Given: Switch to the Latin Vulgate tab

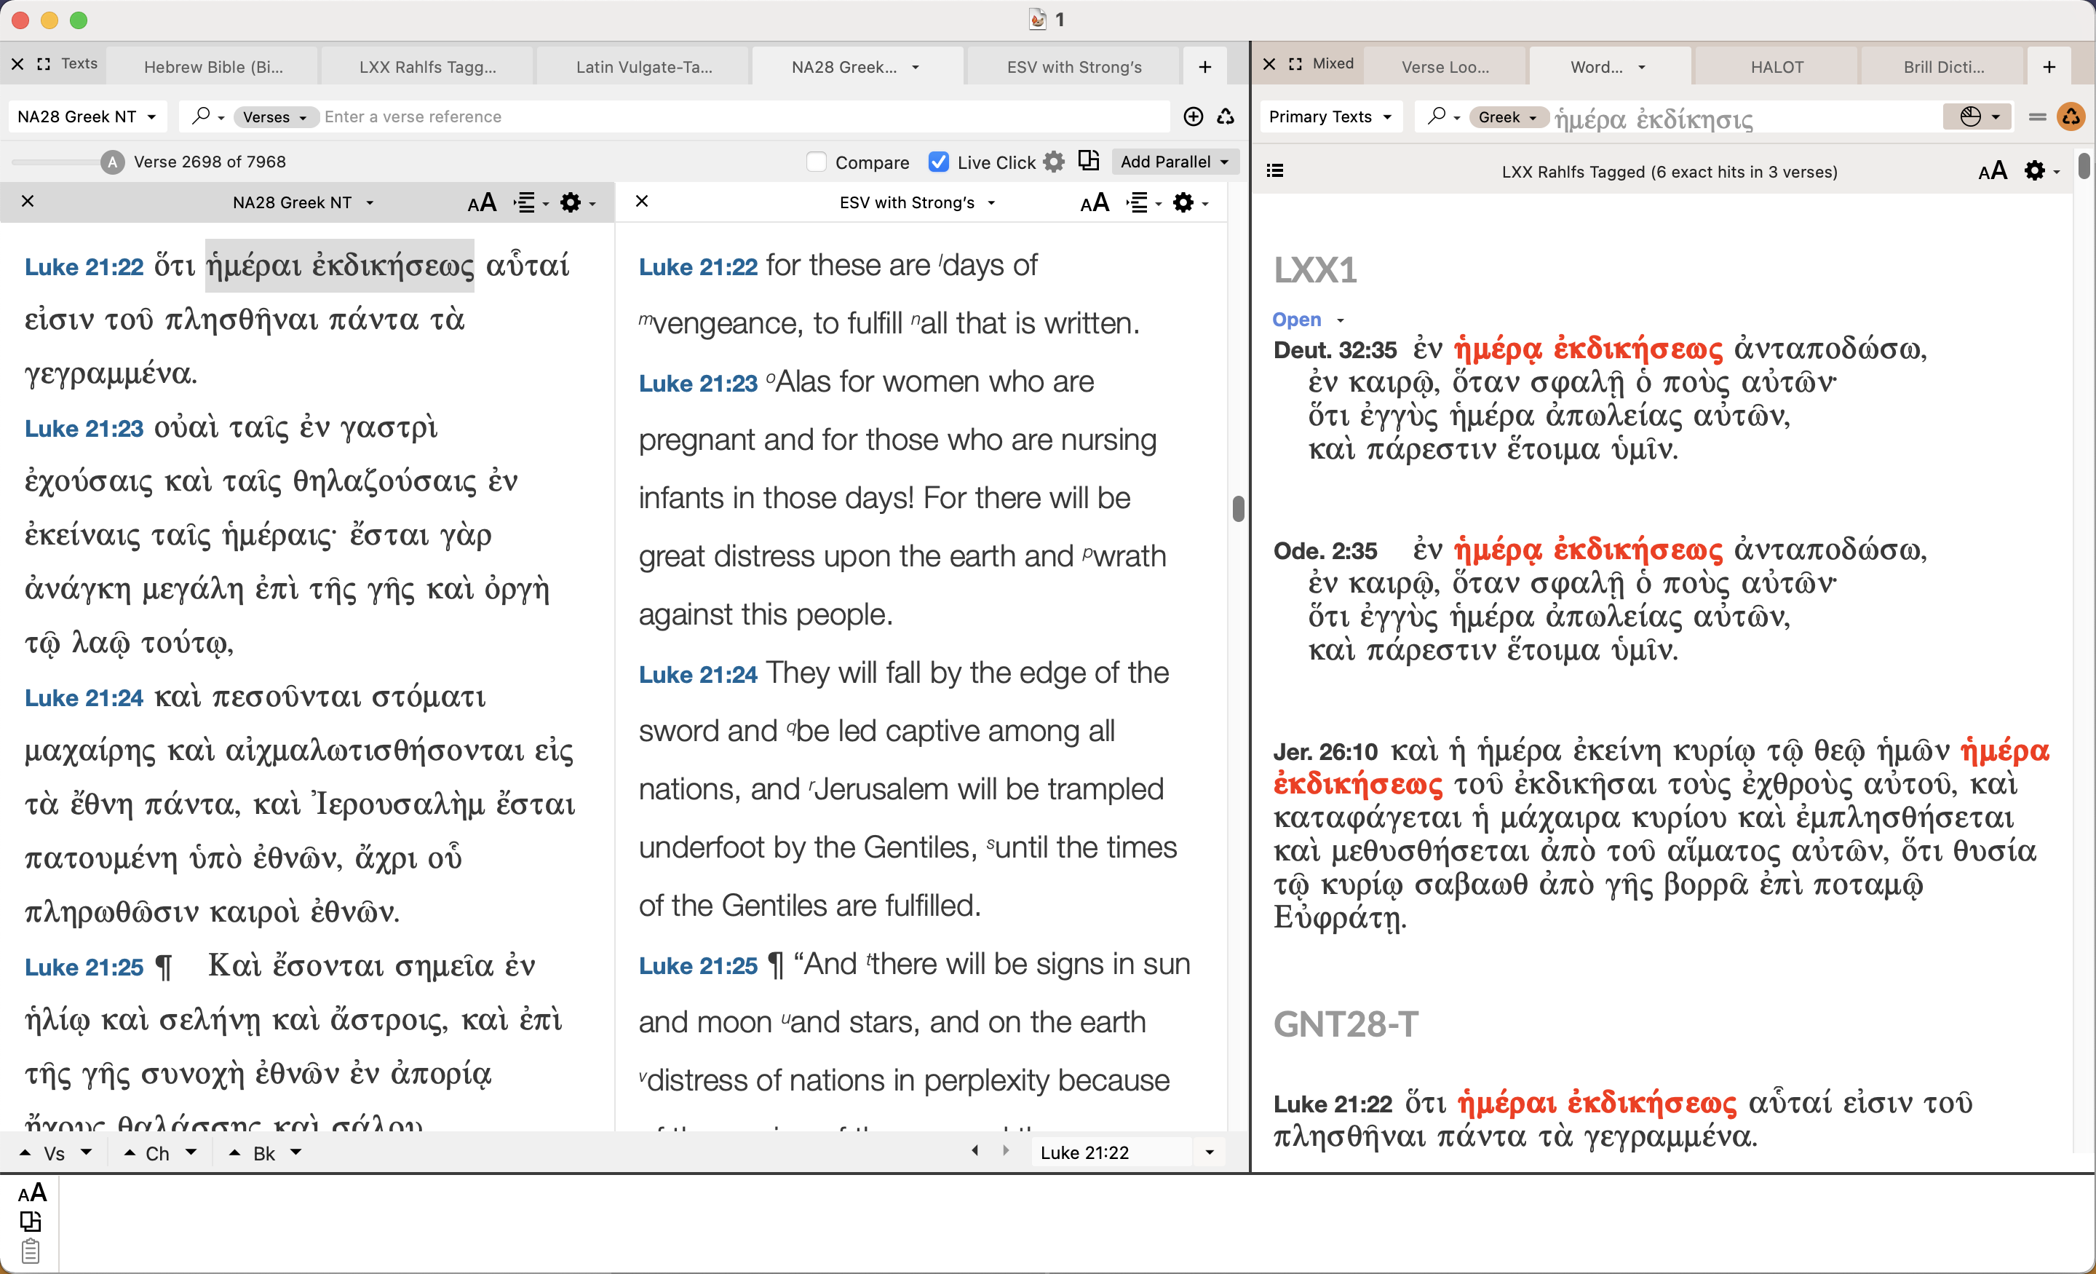Looking at the screenshot, I should tap(644, 66).
